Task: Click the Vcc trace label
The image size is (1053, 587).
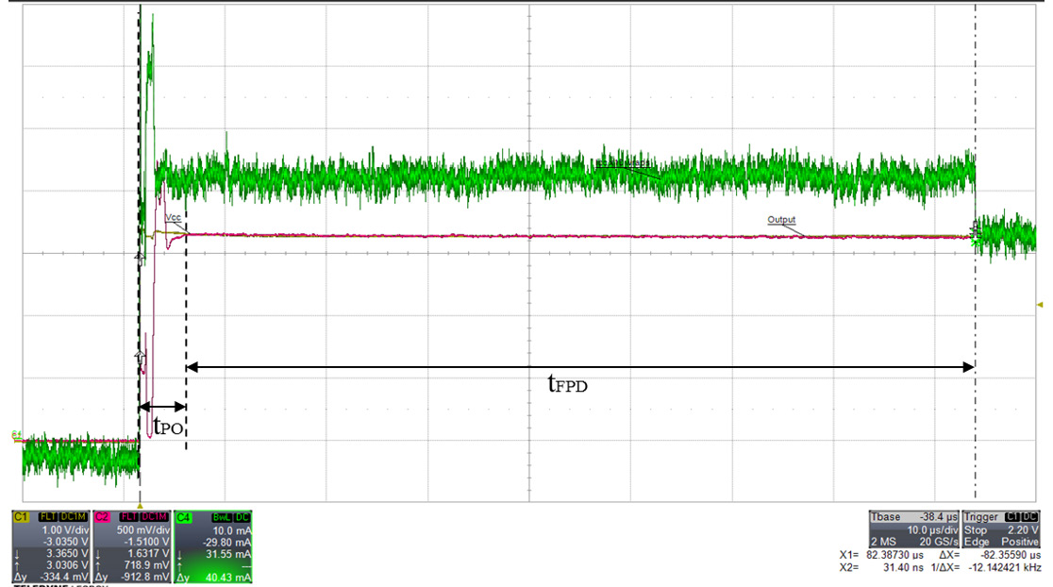Action: pos(174,219)
